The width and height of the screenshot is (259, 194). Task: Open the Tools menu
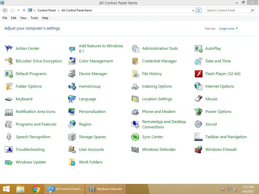coord(34,18)
